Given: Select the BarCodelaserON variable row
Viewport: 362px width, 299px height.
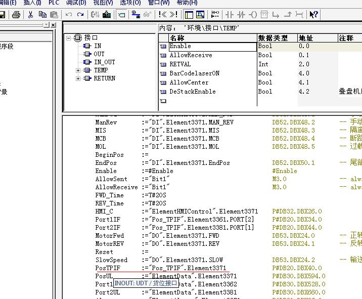Looking at the screenshot, I should pos(194,73).
